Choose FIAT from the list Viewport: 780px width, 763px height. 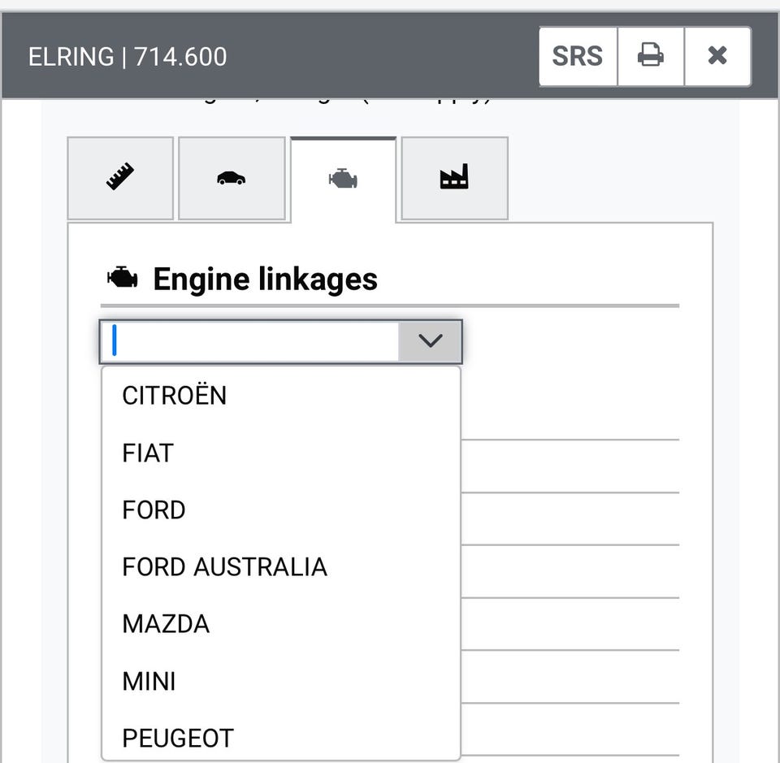(x=281, y=453)
